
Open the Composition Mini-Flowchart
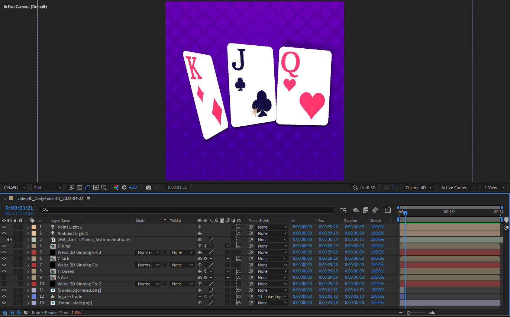pos(343,210)
